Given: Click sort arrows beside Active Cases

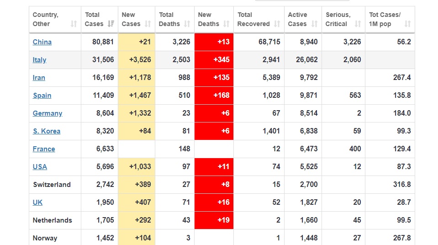Looking at the screenshot, I should (x=314, y=24).
